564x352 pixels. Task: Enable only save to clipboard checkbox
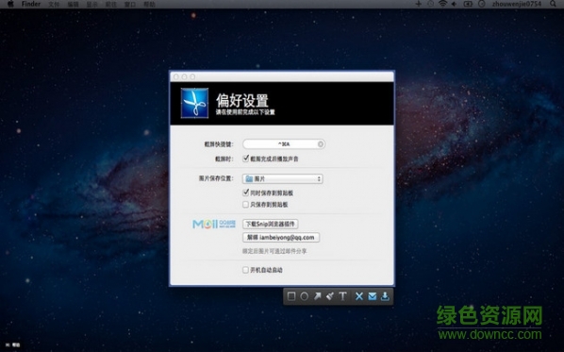coord(245,205)
